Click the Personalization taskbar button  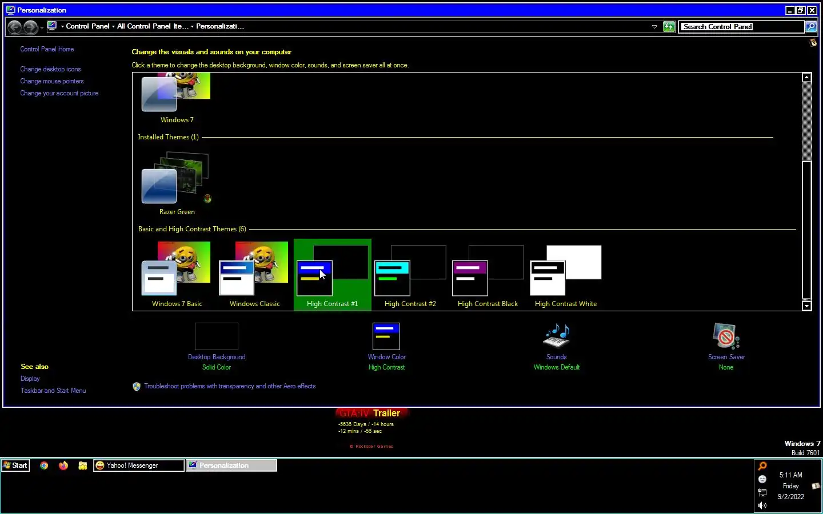tap(232, 465)
